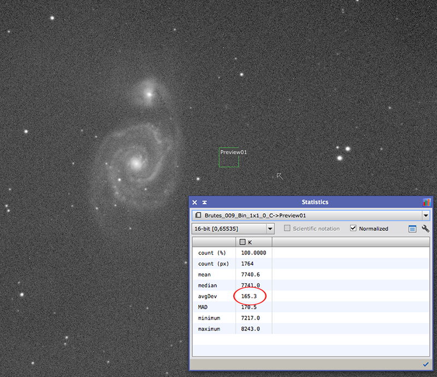Open the view selector dropdown arrow
The image size is (437, 377).
click(426, 215)
